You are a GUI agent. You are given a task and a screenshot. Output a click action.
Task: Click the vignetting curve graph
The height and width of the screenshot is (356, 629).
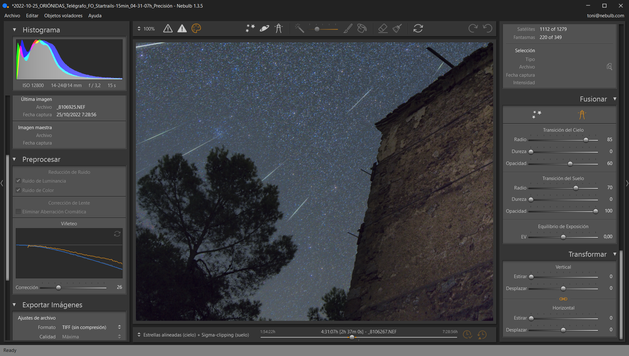pos(69,253)
